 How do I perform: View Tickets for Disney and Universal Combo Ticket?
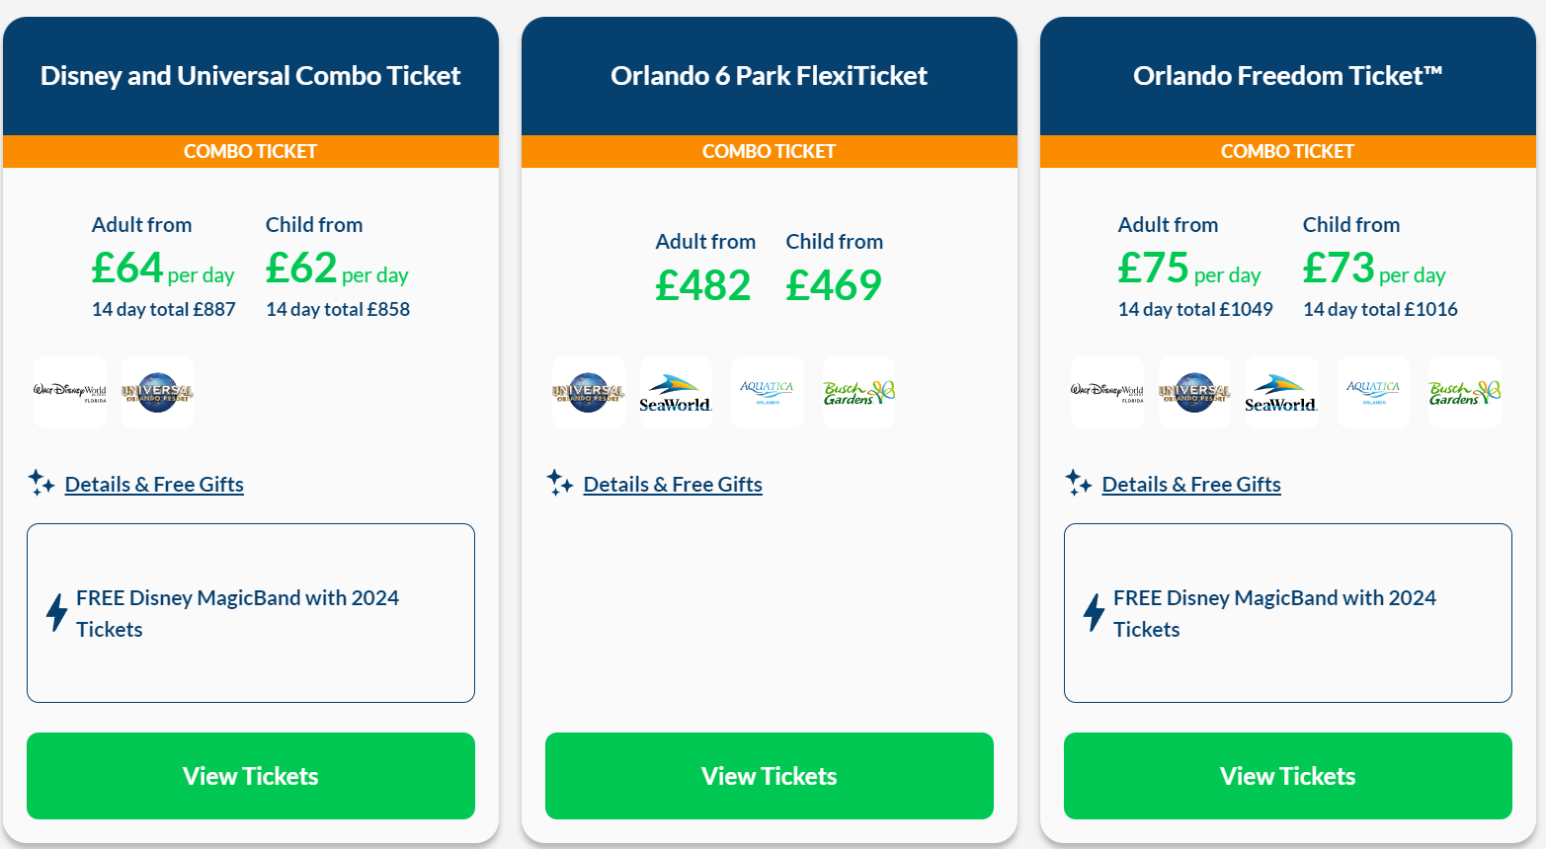click(251, 776)
